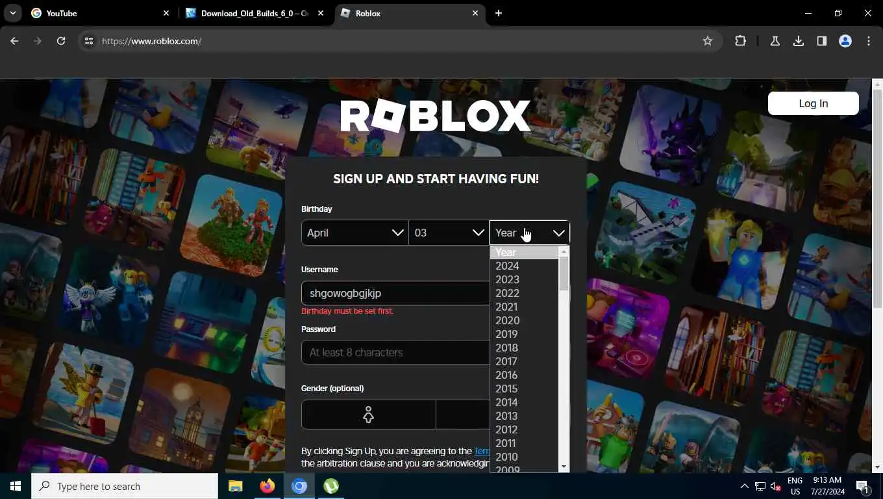The image size is (883, 499).
Task: Open network status tray icon
Action: pos(760,486)
